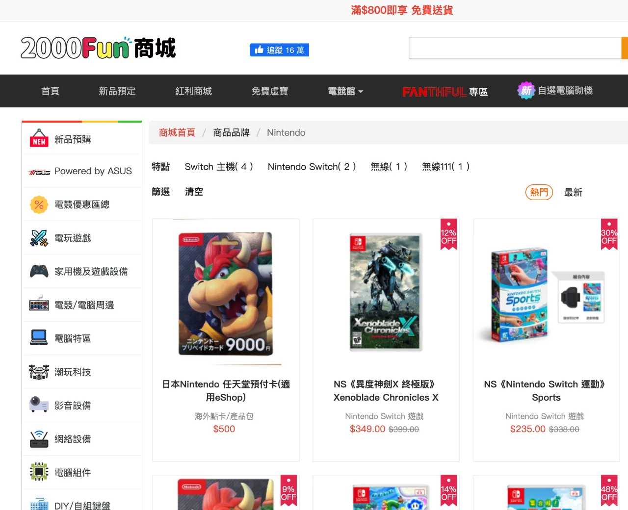Open 新品預購 sidebar category
Image resolution: width=628 pixels, height=510 pixels.
click(x=73, y=139)
